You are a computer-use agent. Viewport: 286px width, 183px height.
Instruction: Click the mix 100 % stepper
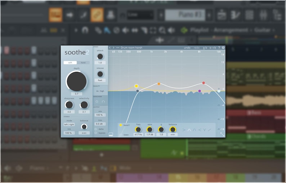pos(100,115)
